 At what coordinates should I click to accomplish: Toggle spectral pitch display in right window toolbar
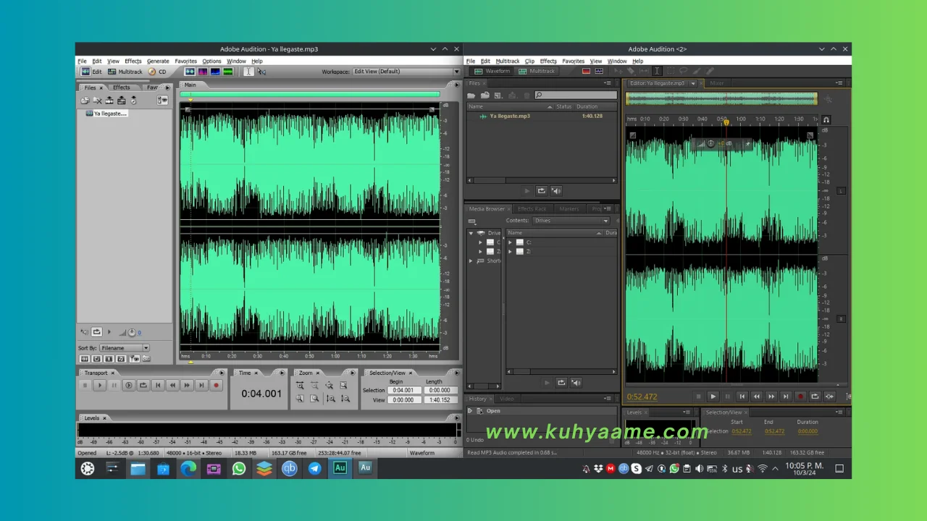(599, 71)
